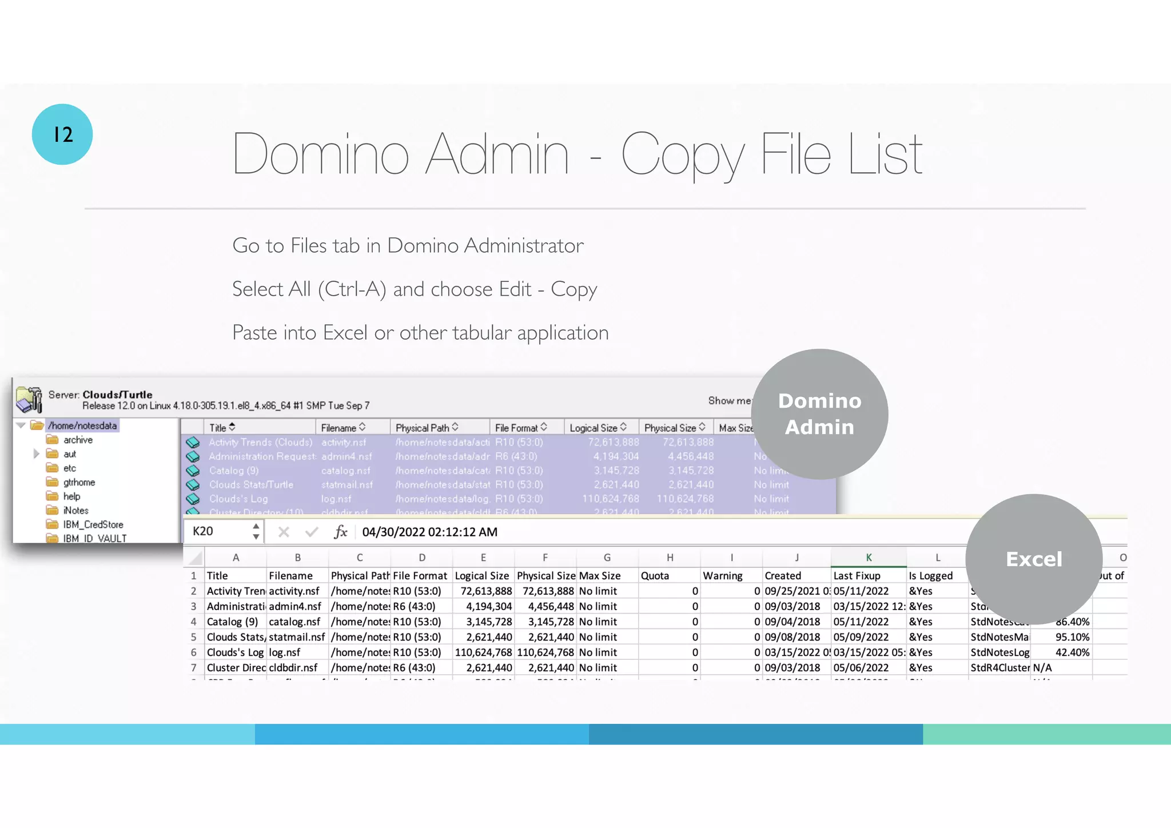
Task: Select the help folder icon
Action: (x=53, y=496)
